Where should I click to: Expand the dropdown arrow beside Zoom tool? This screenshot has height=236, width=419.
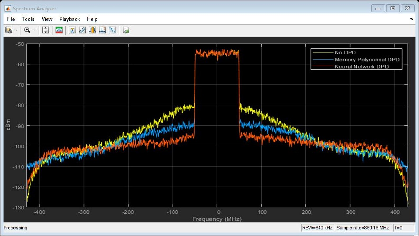tap(35, 30)
